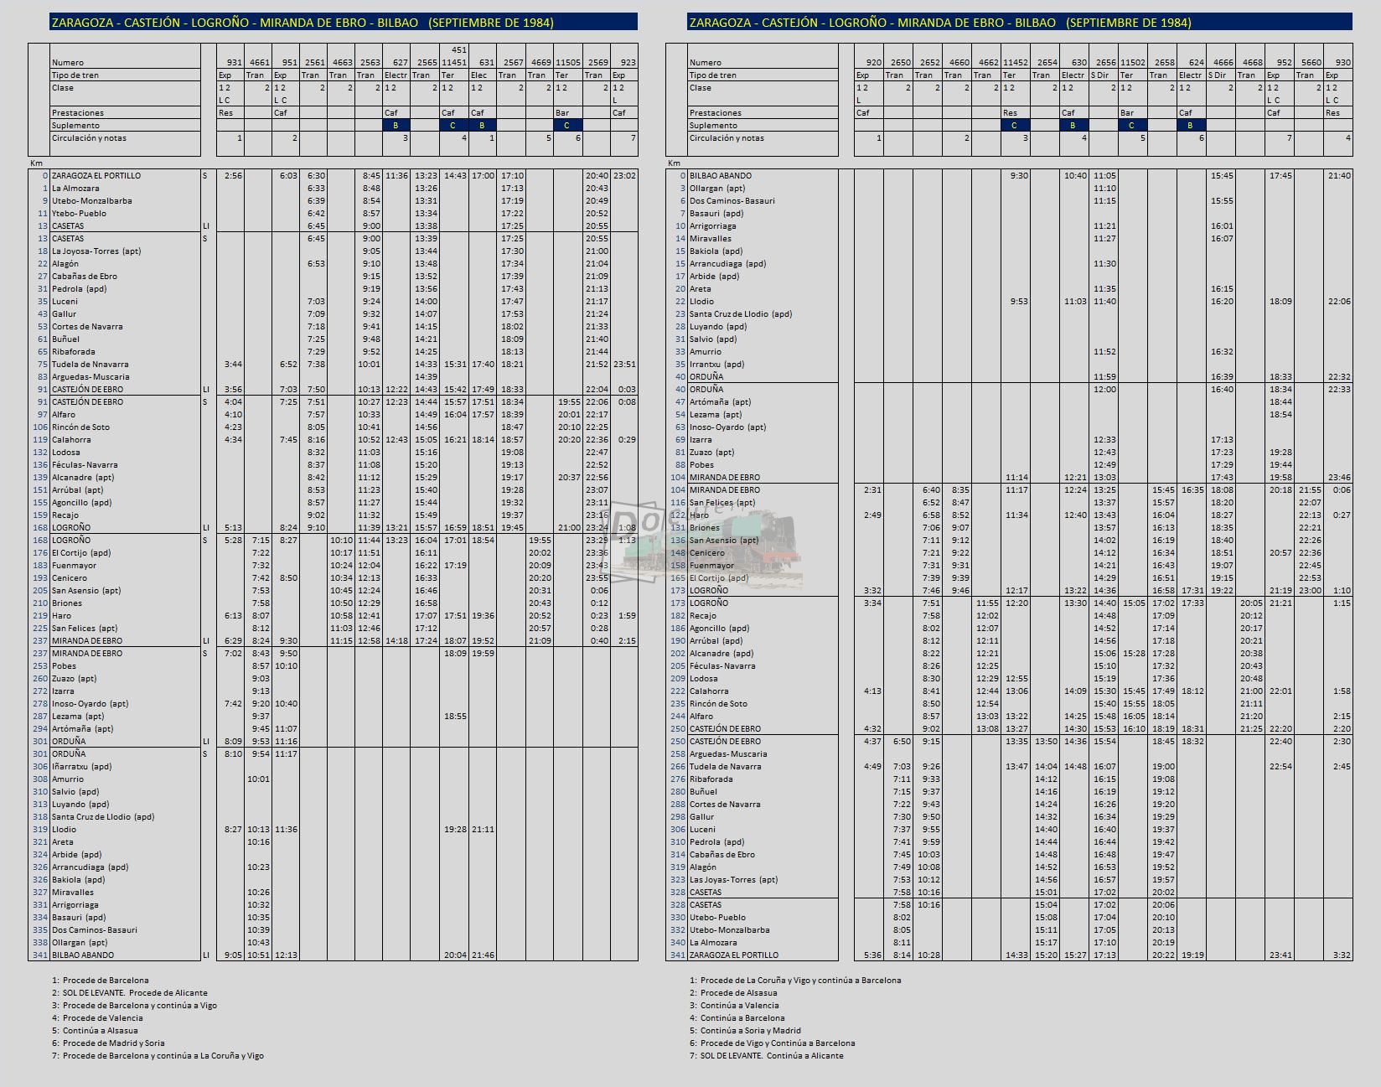Select the LOGROÑO arrival row at km 168
This screenshot has height=1087, width=1381.
(333, 528)
